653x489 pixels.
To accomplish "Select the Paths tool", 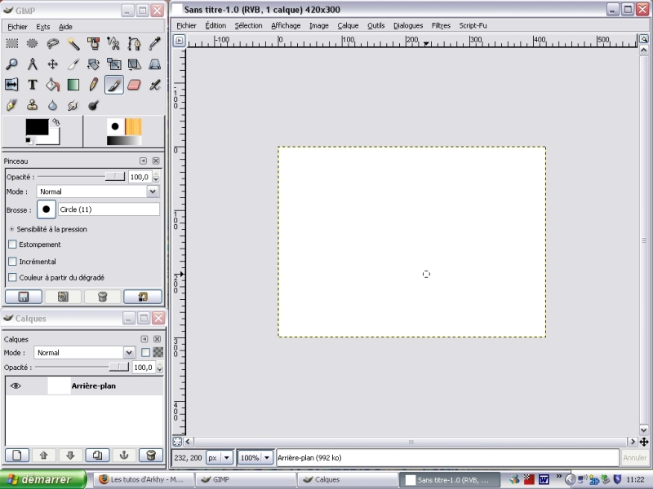I will coord(134,43).
